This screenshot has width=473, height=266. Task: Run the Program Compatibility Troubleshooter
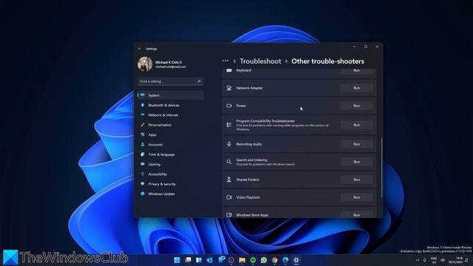(356, 125)
